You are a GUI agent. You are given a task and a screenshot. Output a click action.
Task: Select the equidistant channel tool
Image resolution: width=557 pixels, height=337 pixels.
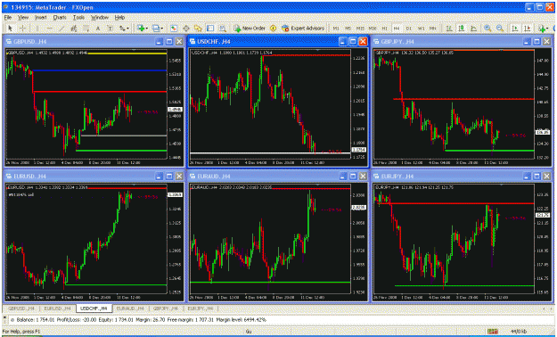(74, 29)
